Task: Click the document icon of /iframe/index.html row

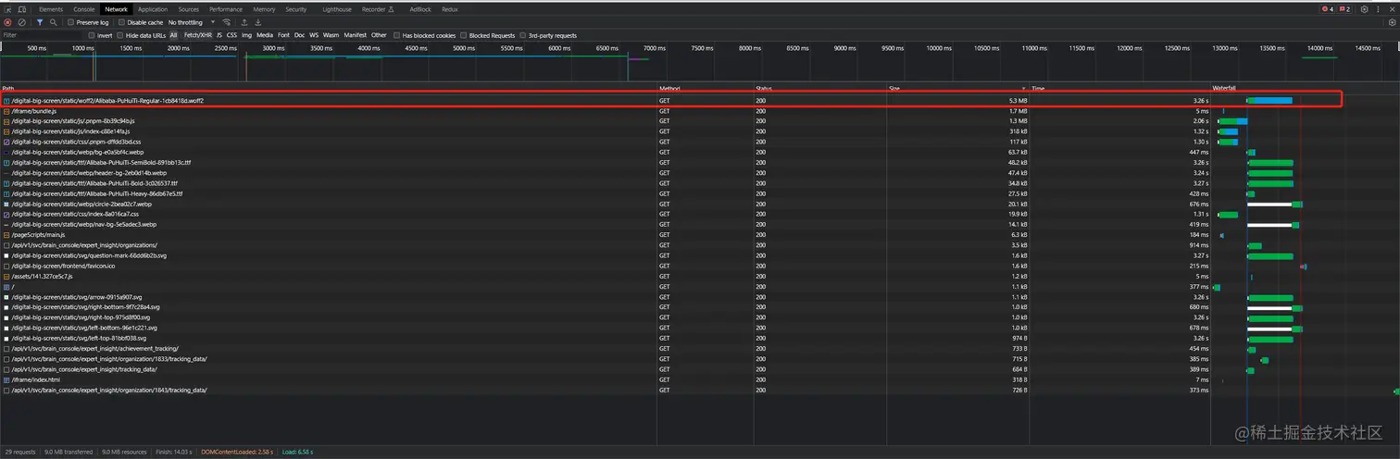Action: [x=6, y=379]
